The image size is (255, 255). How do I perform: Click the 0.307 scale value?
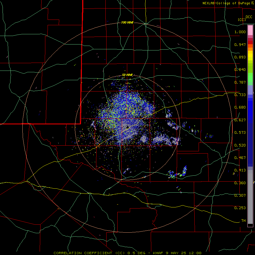click(x=240, y=195)
